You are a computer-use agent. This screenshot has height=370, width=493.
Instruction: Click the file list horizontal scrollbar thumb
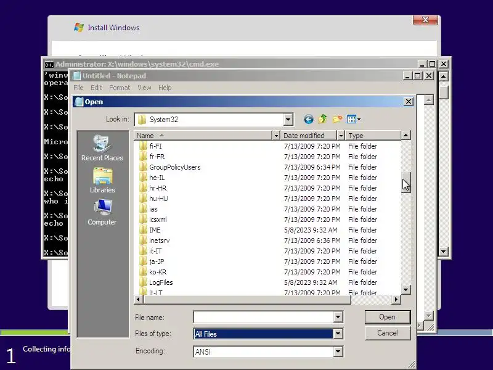click(x=247, y=300)
